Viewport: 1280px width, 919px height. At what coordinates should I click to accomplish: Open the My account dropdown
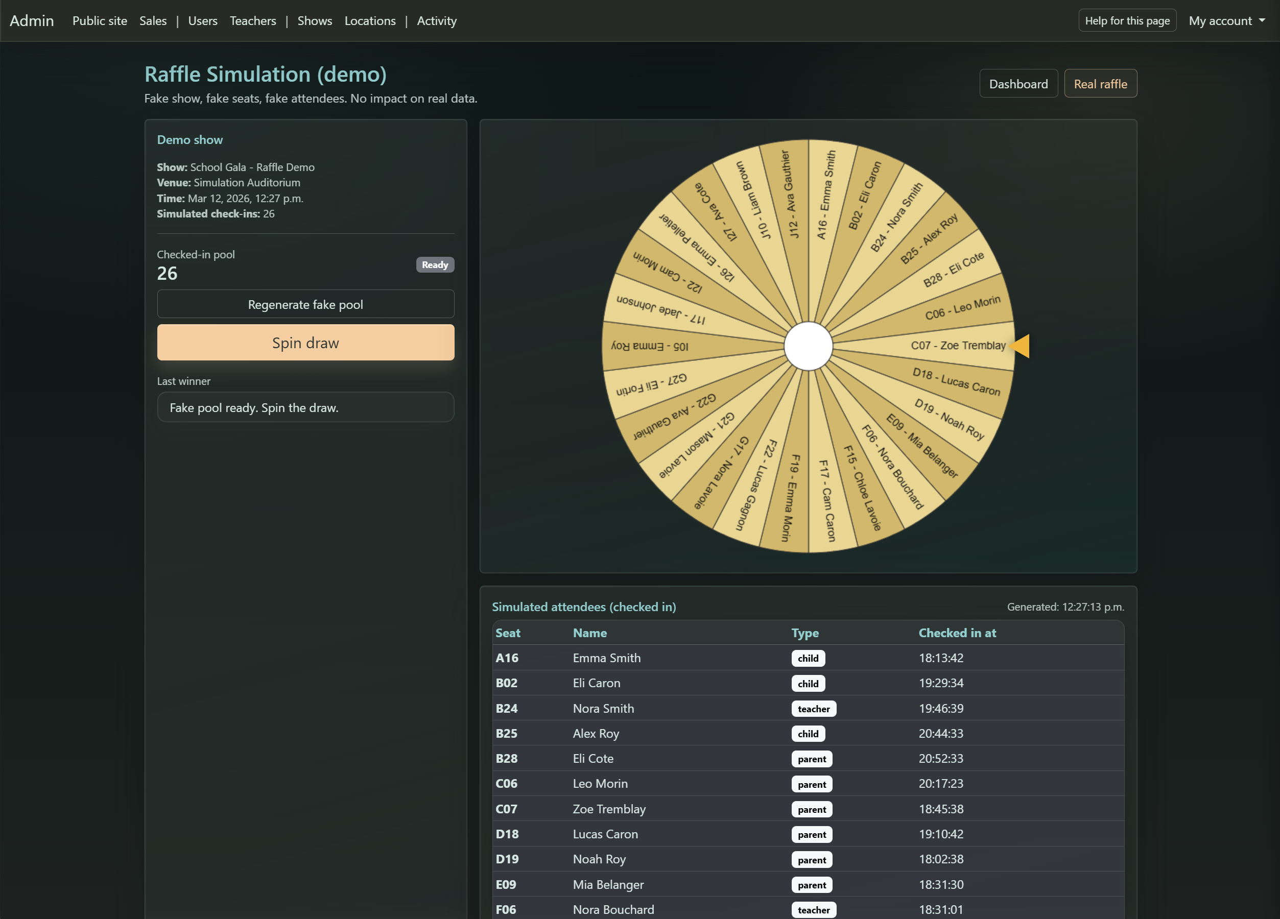[1225, 20]
